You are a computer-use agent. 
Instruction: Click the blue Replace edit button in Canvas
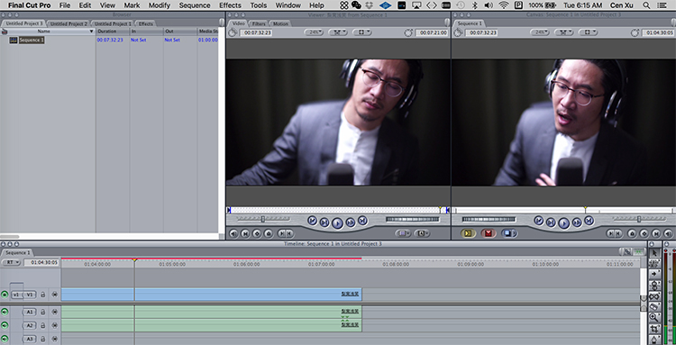pos(508,233)
